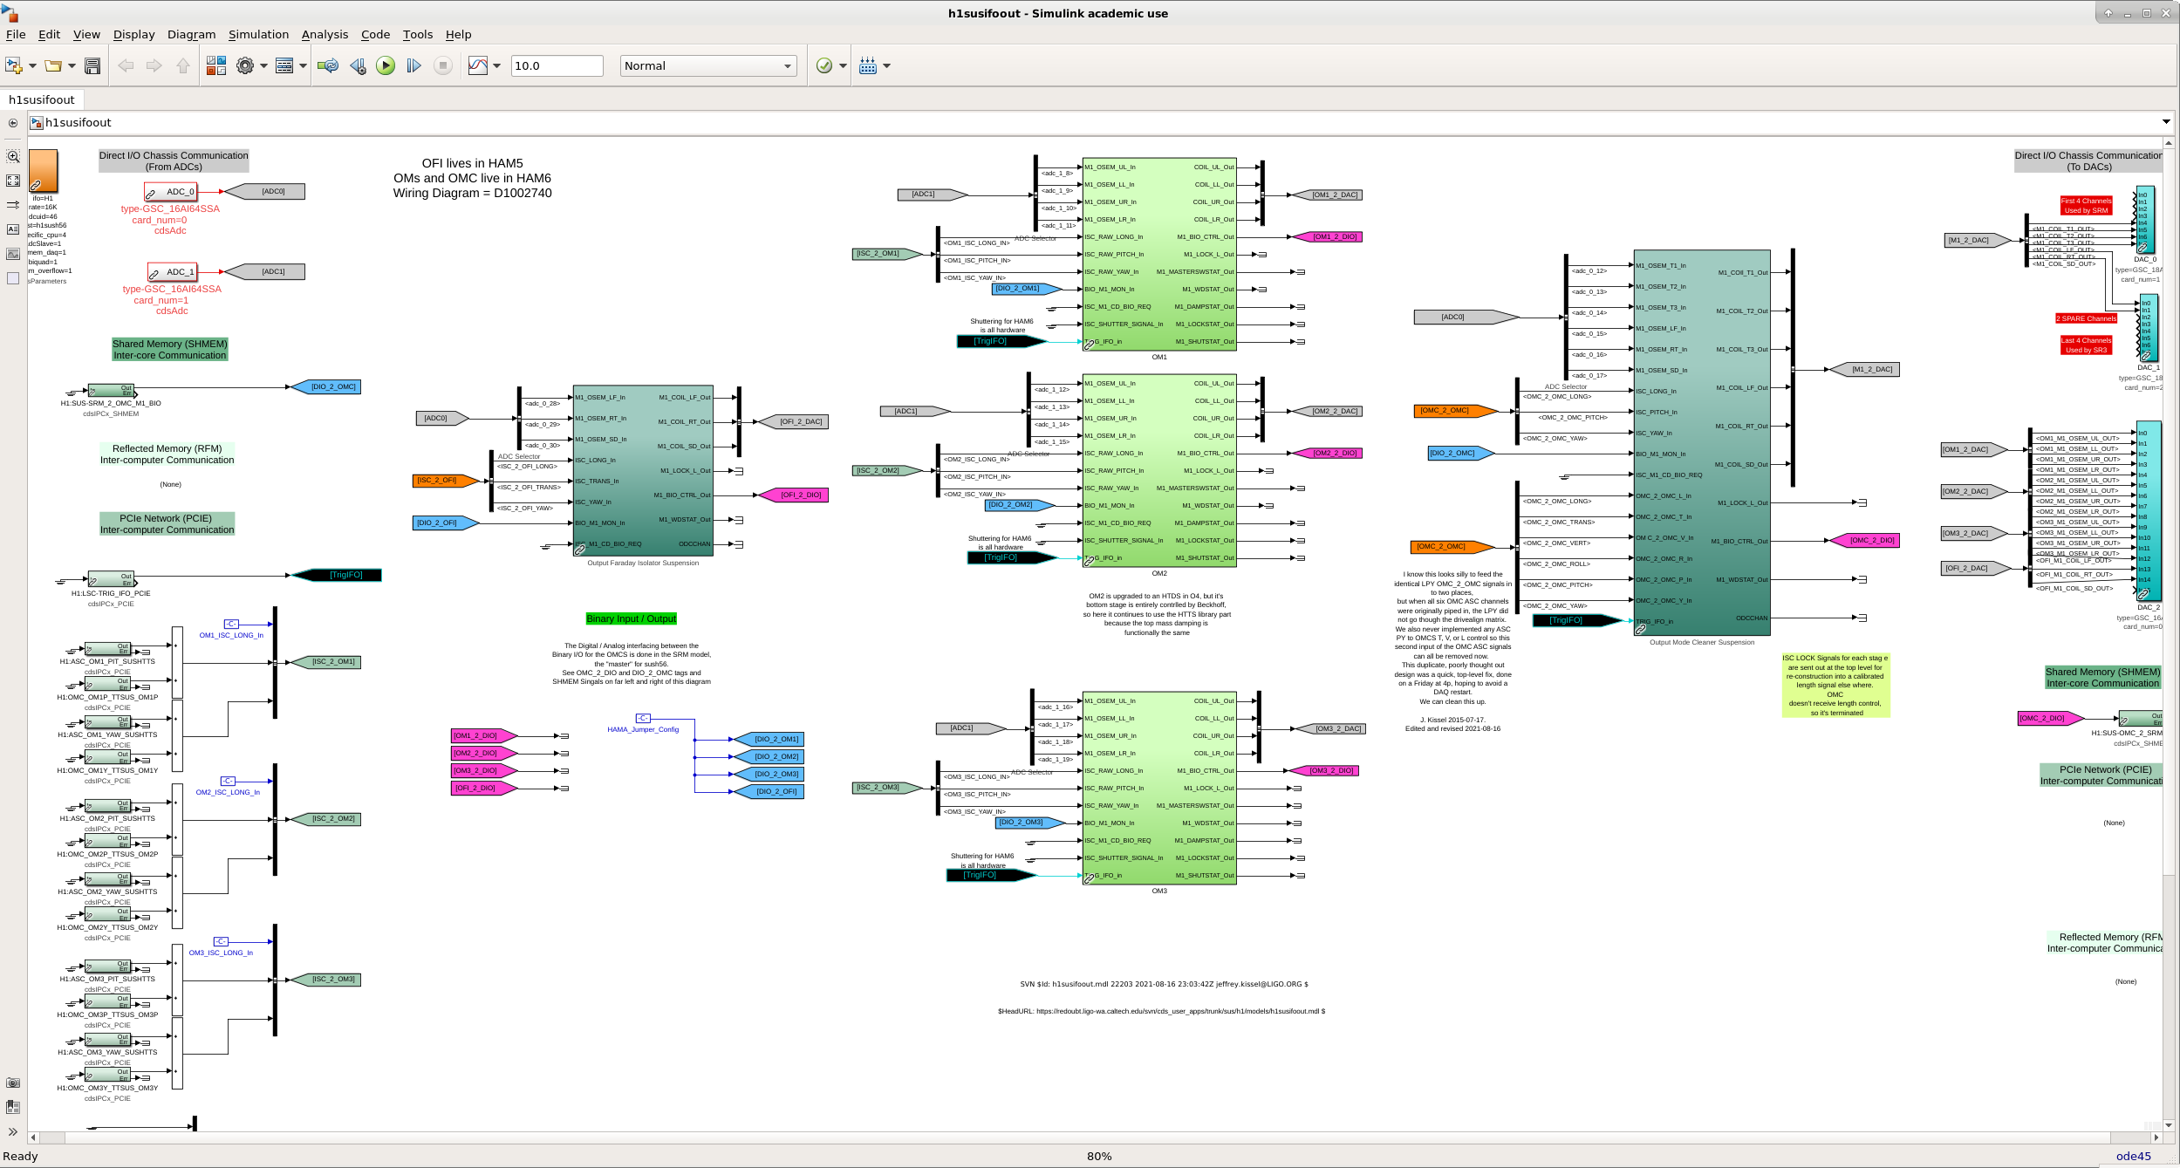Viewport: 2180px width, 1168px height.
Task: Click the New Model toolbar icon
Action: point(13,65)
